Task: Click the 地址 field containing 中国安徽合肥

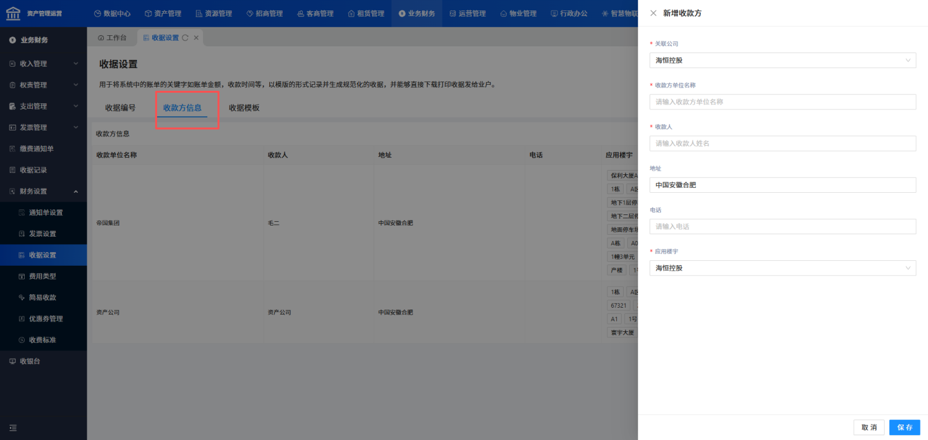Action: click(783, 185)
